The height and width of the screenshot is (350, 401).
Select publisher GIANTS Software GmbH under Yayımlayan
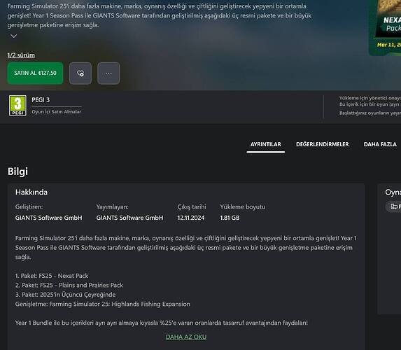pos(129,218)
